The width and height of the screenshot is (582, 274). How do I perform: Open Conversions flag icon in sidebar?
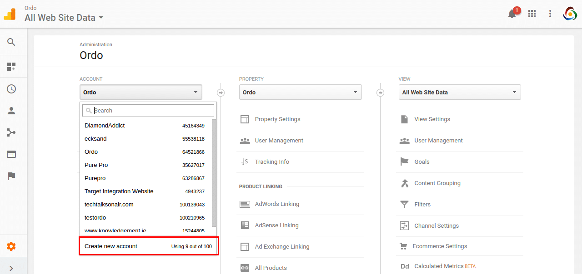click(11, 176)
